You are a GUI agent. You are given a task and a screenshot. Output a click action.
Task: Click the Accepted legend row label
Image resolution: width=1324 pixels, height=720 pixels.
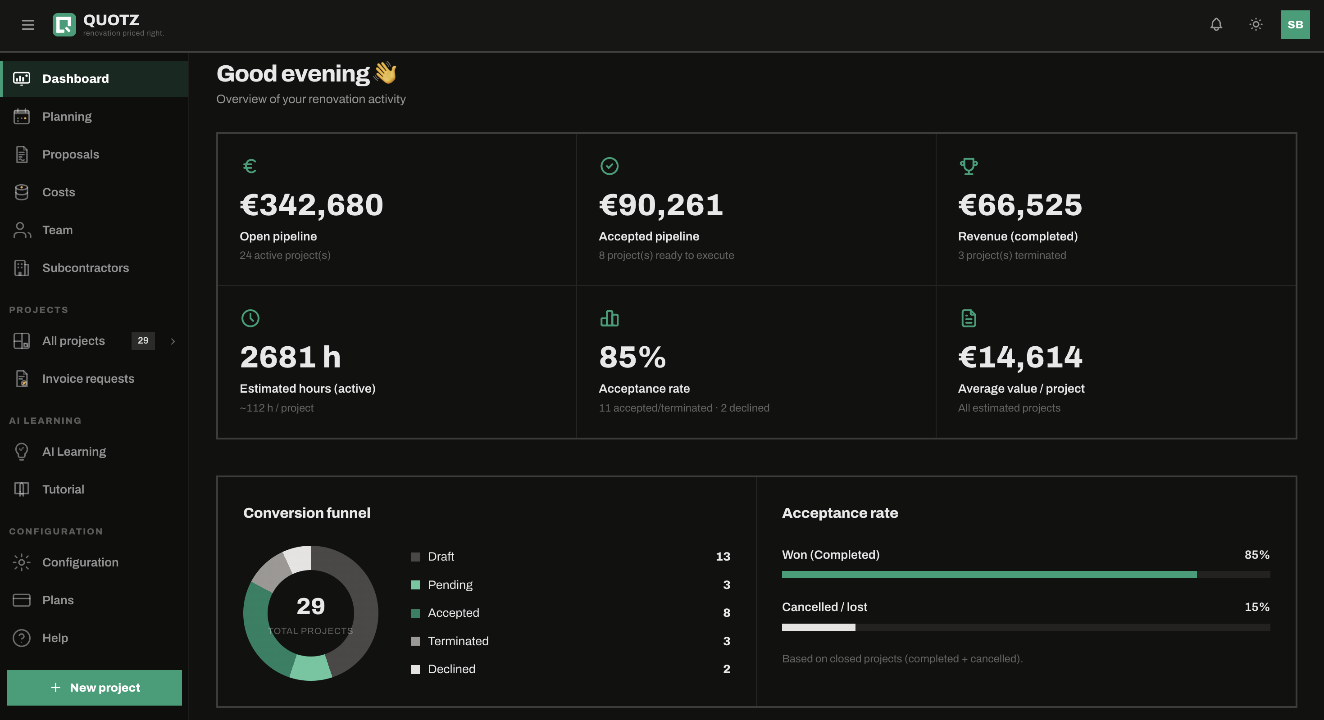point(453,613)
